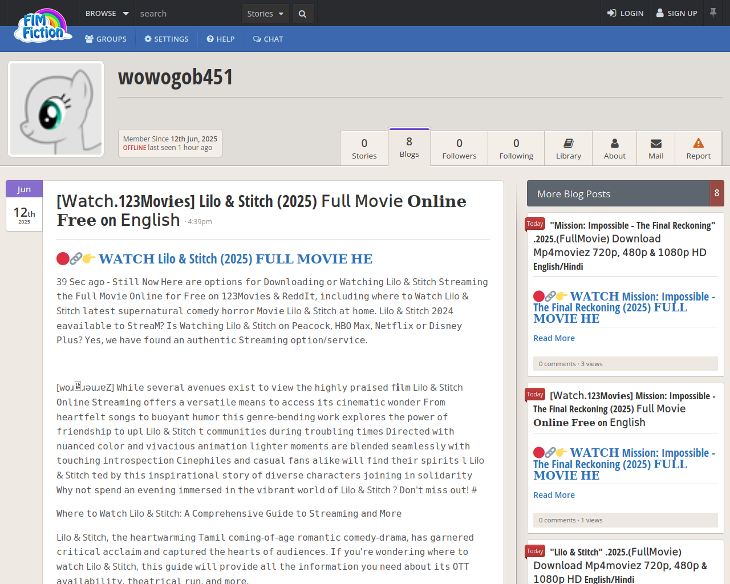730x584 pixels.
Task: Open the About tab with person icon
Action: point(615,148)
